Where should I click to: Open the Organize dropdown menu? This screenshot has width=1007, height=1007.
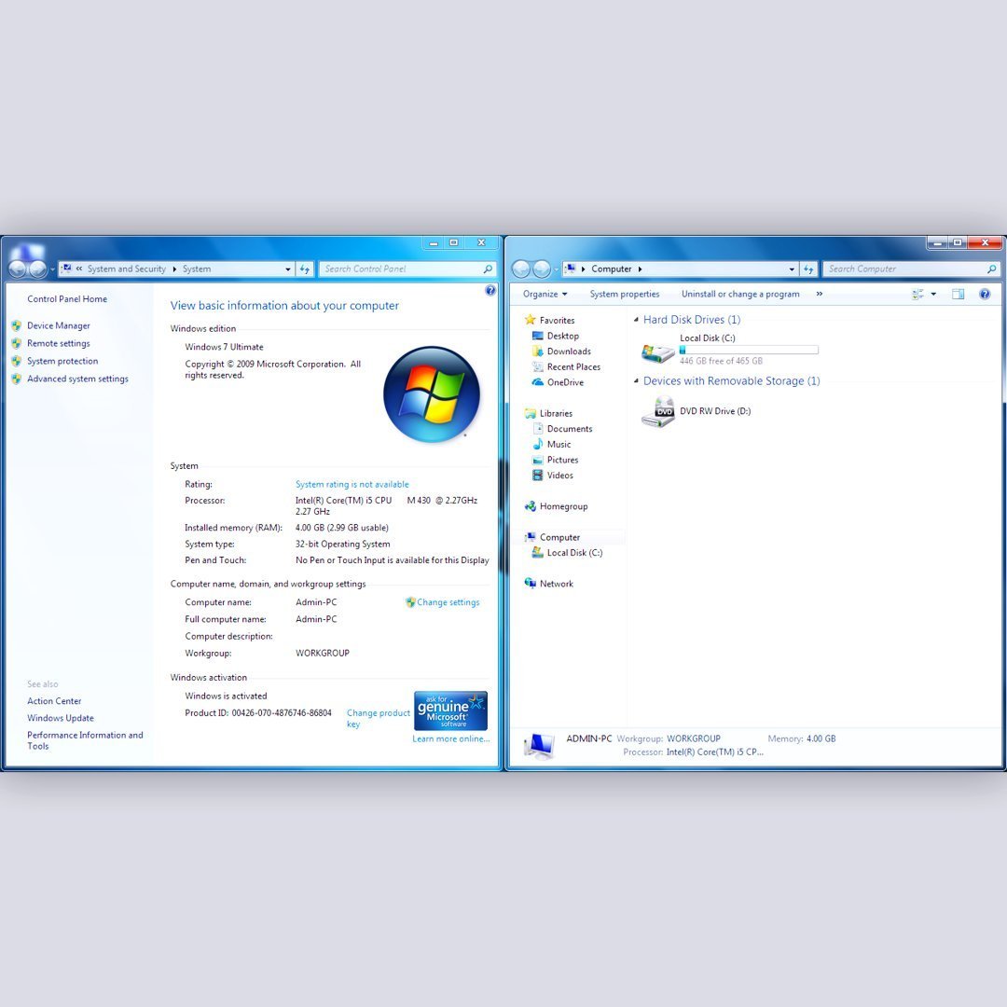pos(545,294)
